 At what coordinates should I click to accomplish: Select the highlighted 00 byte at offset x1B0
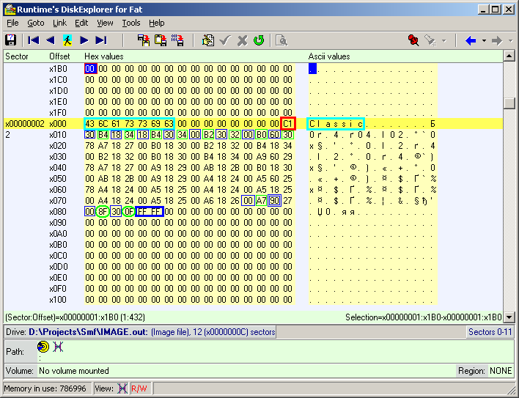[x=90, y=68]
